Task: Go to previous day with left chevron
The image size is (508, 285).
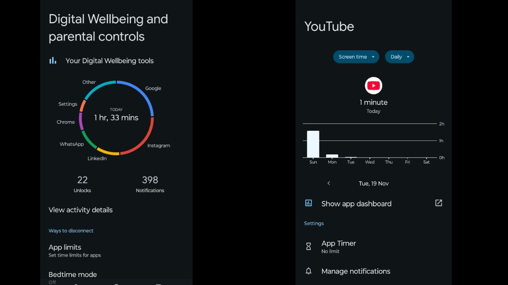Action: [x=329, y=183]
